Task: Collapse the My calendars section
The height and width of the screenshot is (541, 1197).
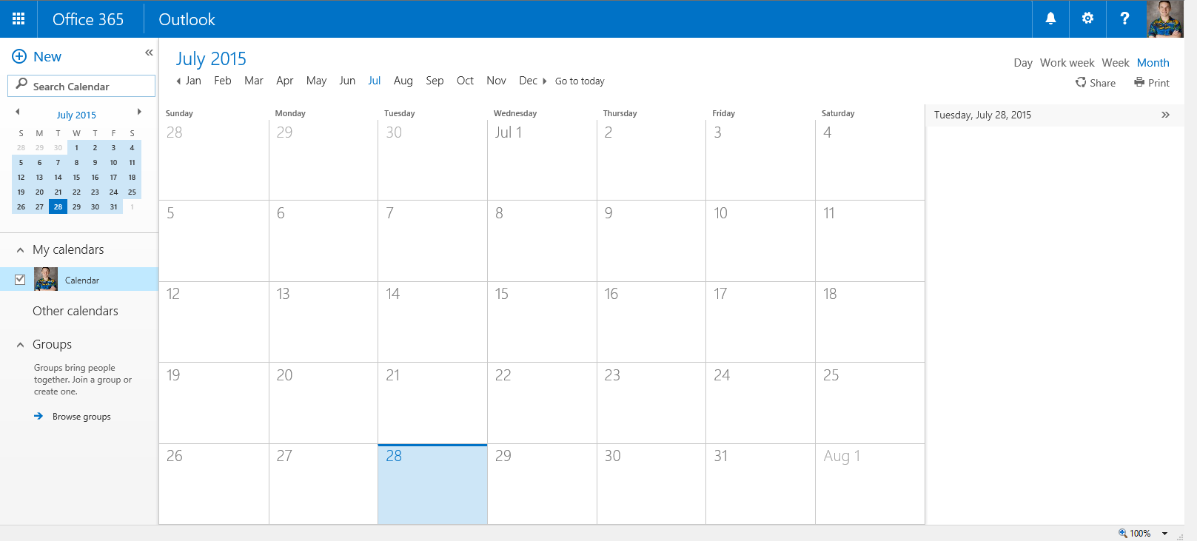Action: pyautogui.click(x=20, y=250)
